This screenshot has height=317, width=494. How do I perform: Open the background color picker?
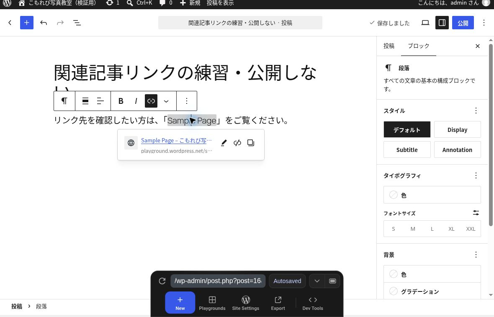[x=432, y=274]
